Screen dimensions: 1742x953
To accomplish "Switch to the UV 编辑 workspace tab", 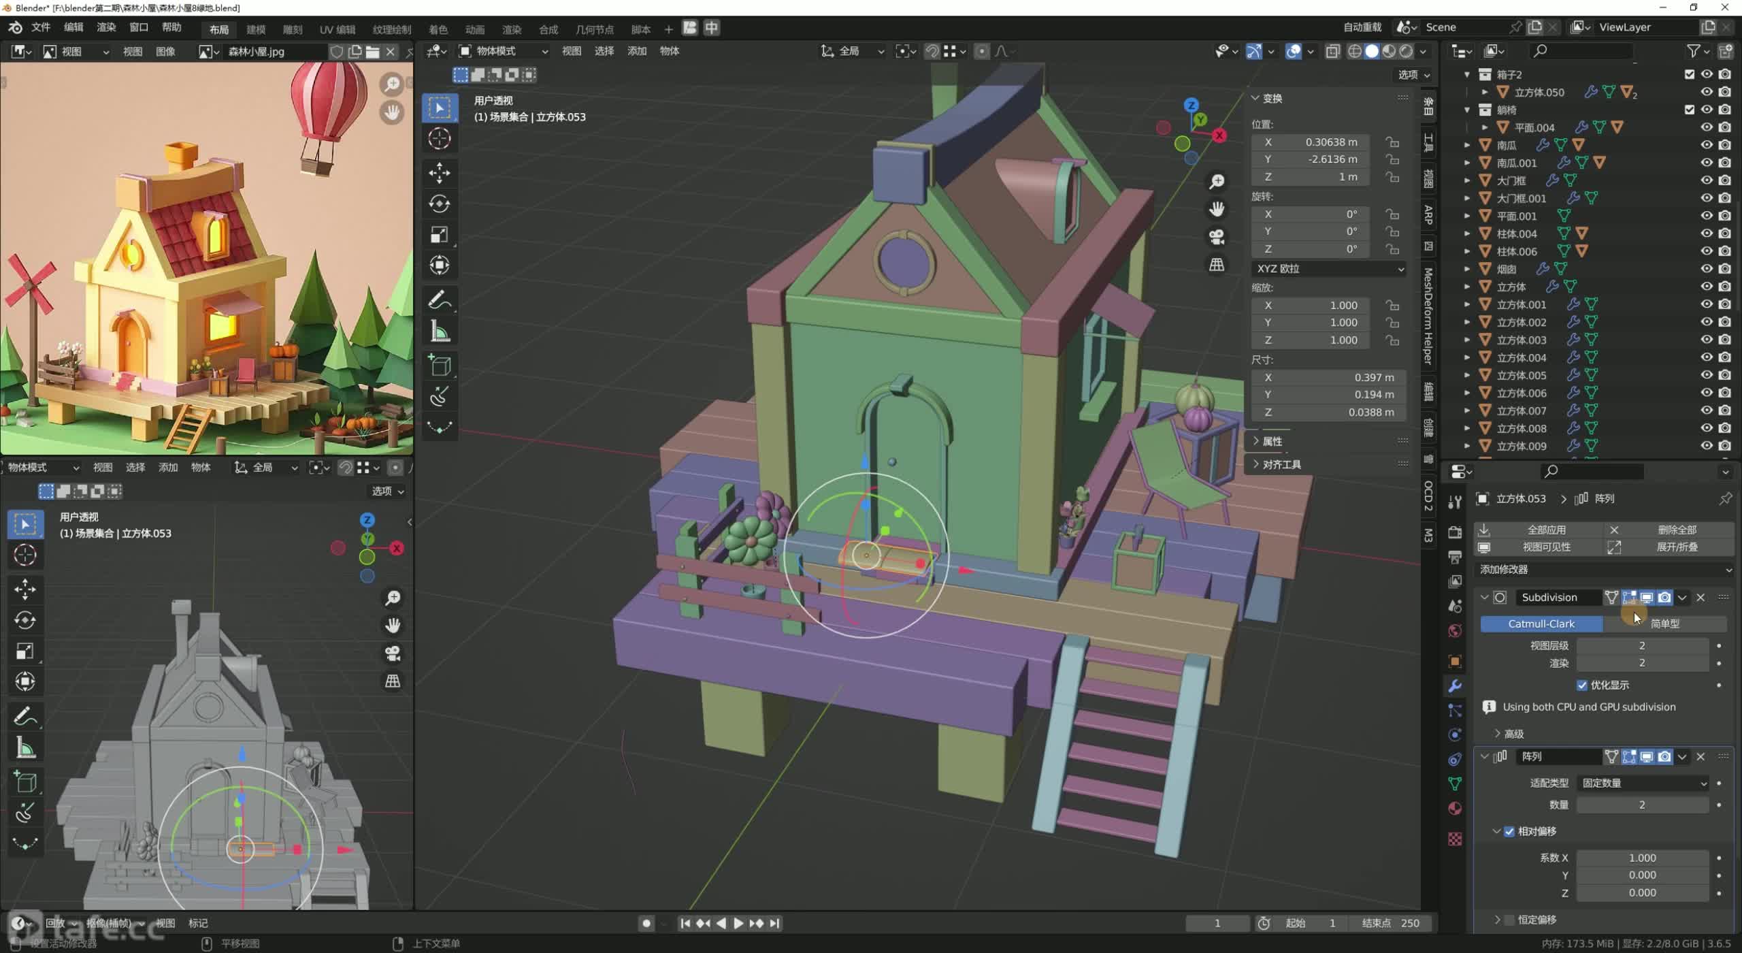I will click(x=338, y=29).
